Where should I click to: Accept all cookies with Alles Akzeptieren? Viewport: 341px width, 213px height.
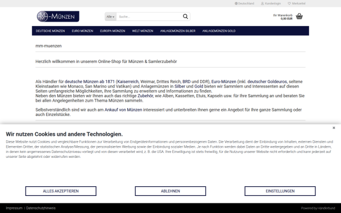[61, 191]
